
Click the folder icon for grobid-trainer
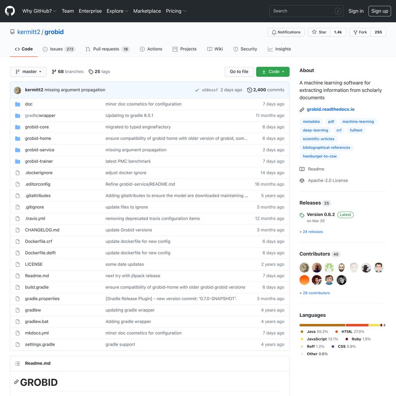17,162
